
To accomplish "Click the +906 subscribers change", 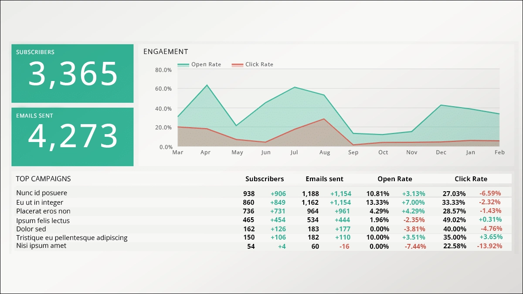I will tap(278, 193).
